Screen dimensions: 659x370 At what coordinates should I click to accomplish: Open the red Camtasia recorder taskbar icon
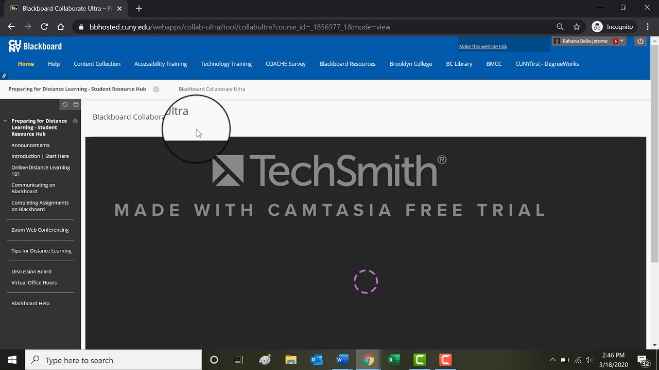tap(445, 360)
